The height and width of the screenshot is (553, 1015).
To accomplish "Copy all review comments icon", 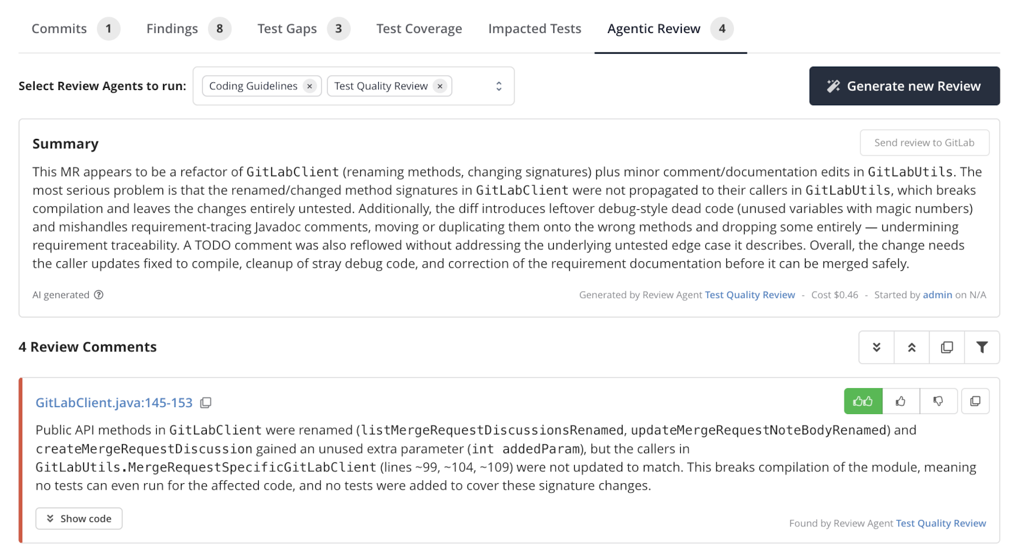I will pos(947,348).
